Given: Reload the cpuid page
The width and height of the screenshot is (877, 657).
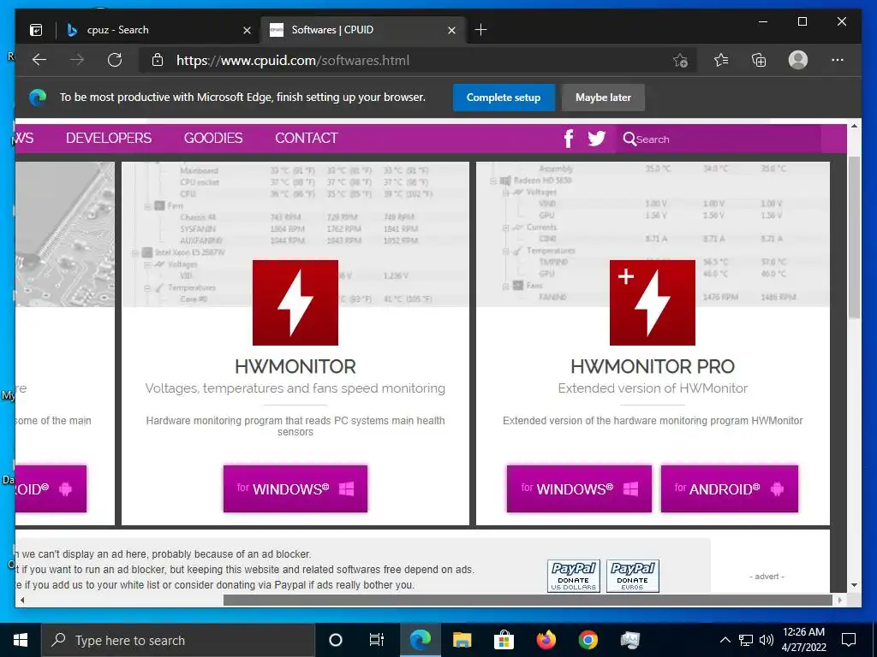Looking at the screenshot, I should click(x=115, y=60).
